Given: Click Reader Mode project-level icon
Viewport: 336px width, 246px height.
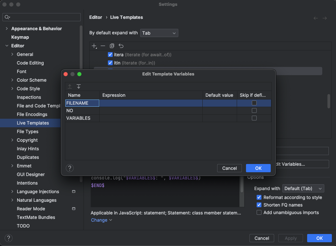Looking at the screenshot, I should click(x=74, y=209).
